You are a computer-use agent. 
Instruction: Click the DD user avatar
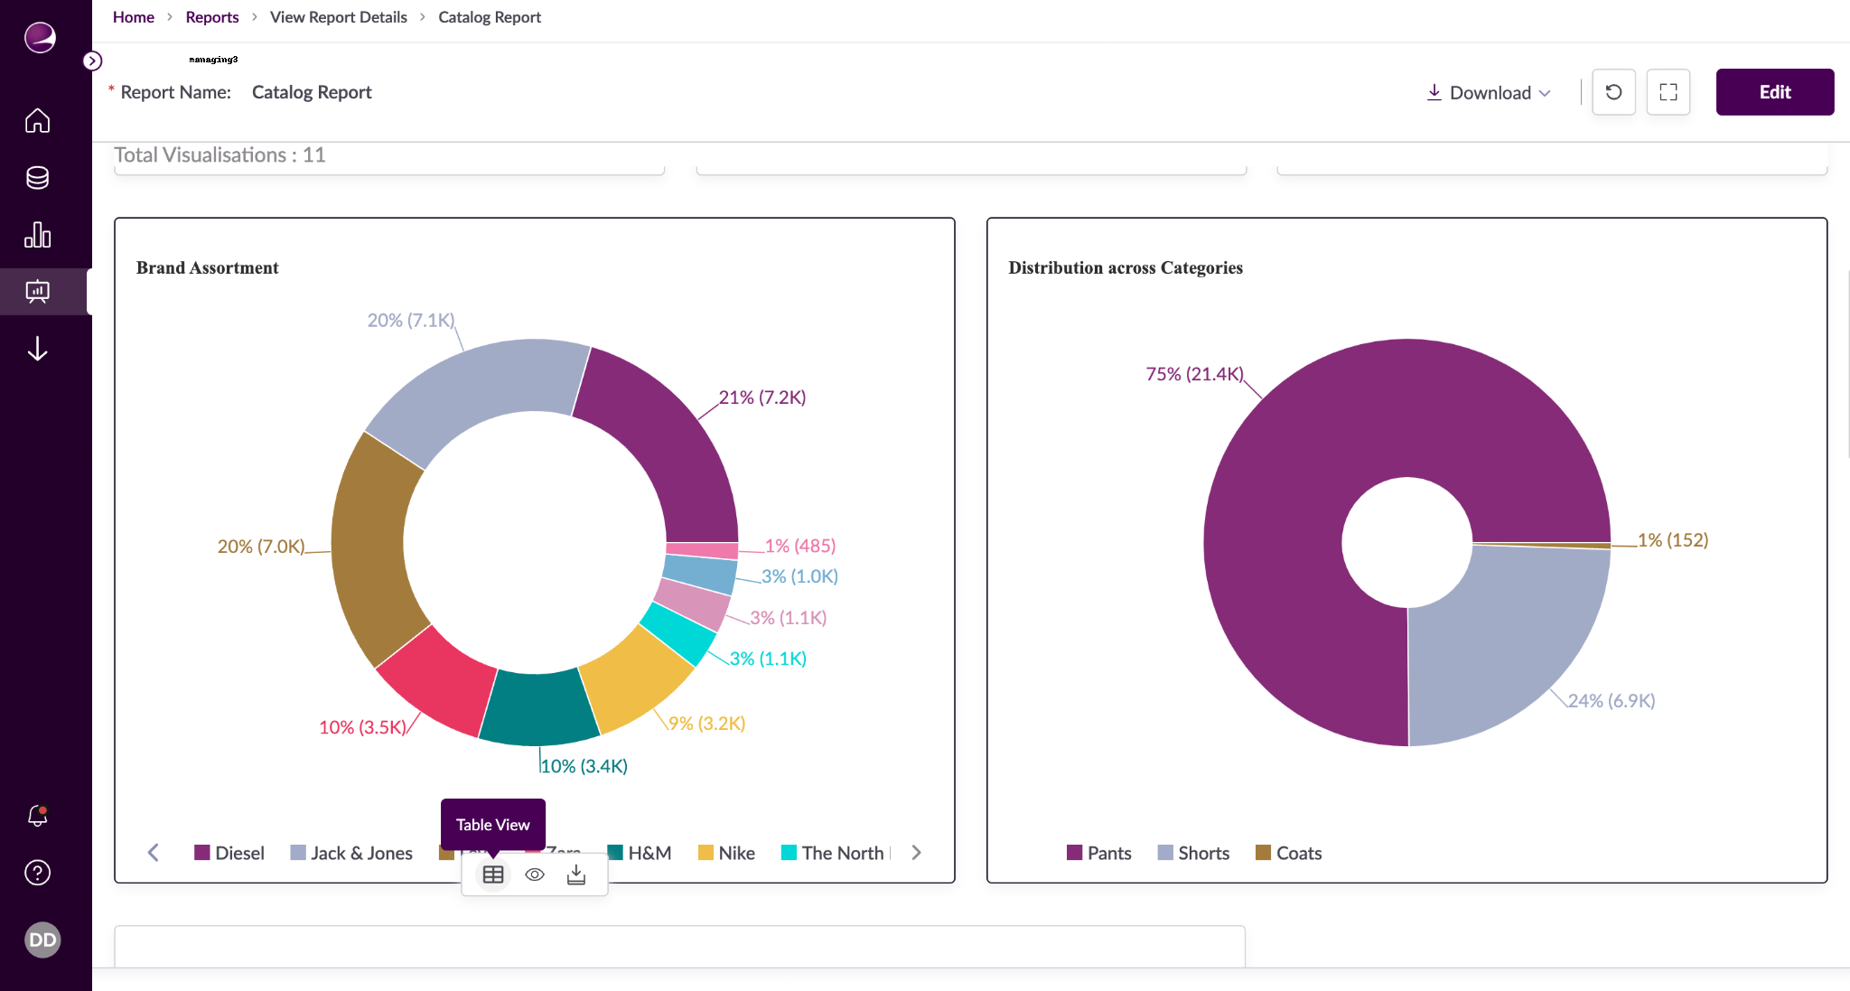[x=41, y=940]
